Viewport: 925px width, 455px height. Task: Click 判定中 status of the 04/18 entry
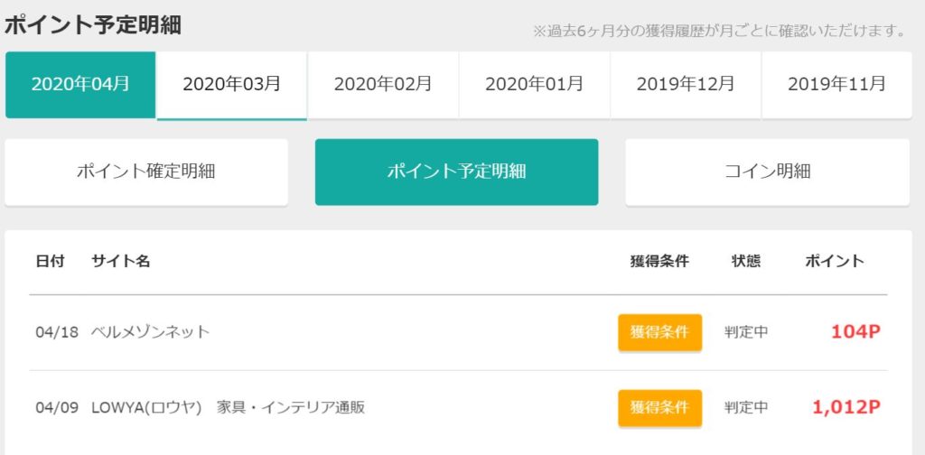(x=746, y=332)
